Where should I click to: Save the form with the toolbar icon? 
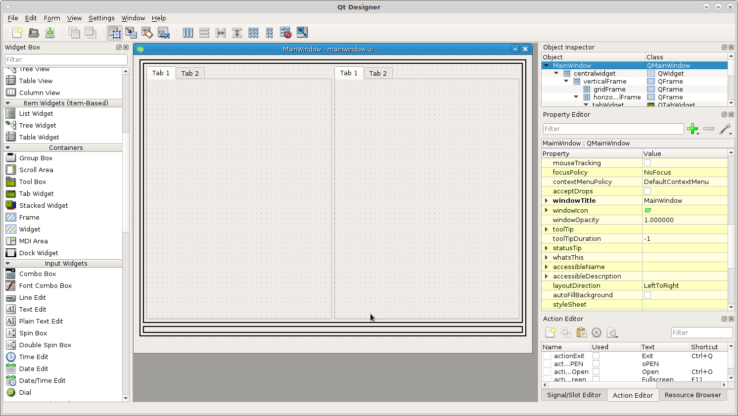point(50,33)
